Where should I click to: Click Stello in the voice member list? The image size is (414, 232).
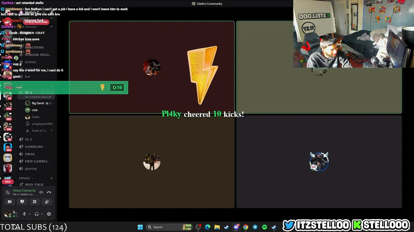tap(36, 117)
